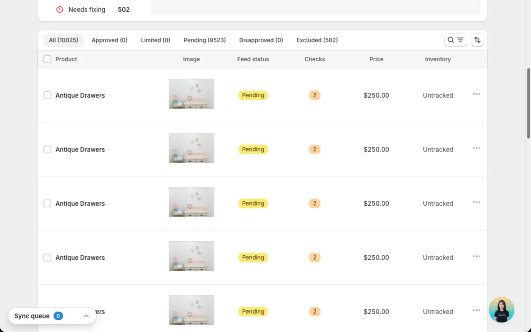Click the Antique Drawers name in the third row
531x332 pixels.
(80, 204)
